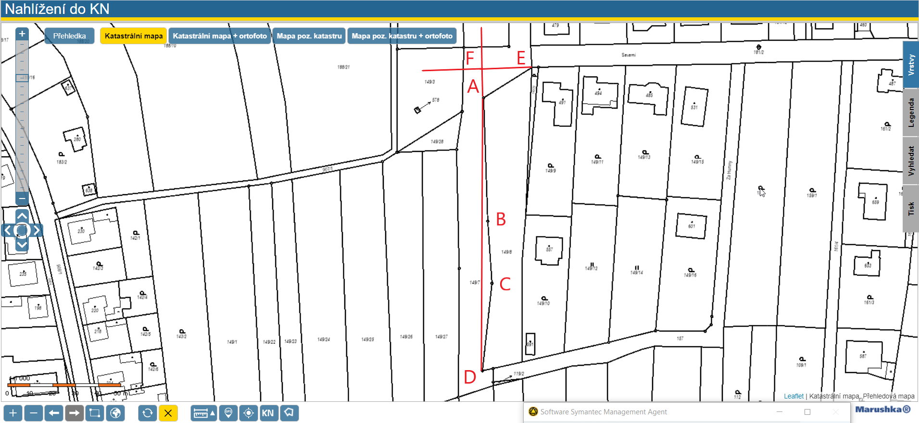The height and width of the screenshot is (423, 919).
Task: Switch to Katastrální mapa + ortofoto layer
Action: pyautogui.click(x=220, y=36)
